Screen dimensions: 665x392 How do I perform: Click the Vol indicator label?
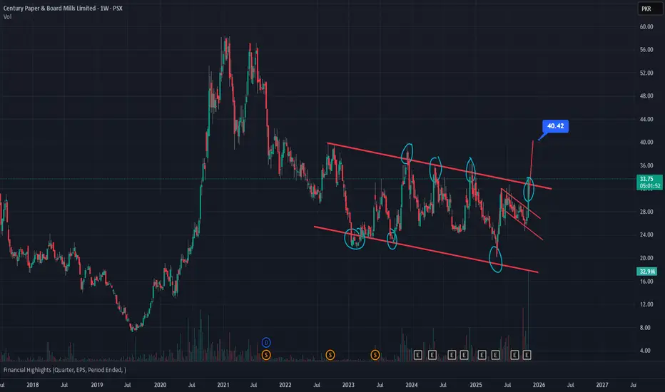click(7, 17)
